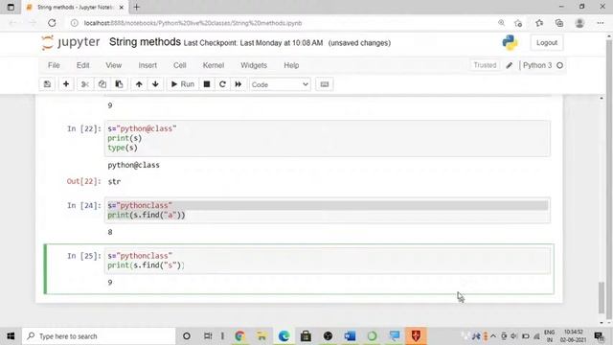
Task: Open the Widgets menu
Action: coord(254,65)
